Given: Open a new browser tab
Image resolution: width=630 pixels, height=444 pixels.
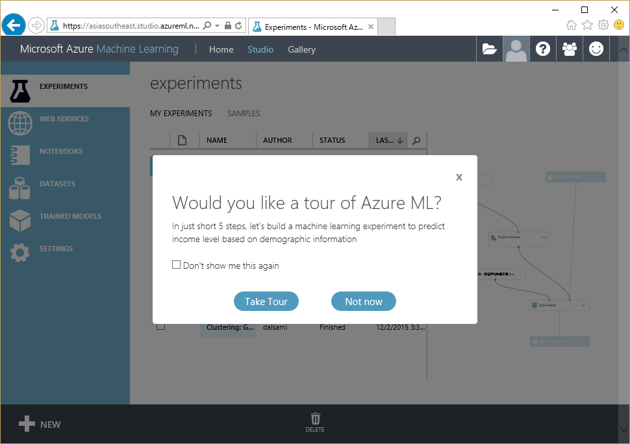Looking at the screenshot, I should coord(386,27).
